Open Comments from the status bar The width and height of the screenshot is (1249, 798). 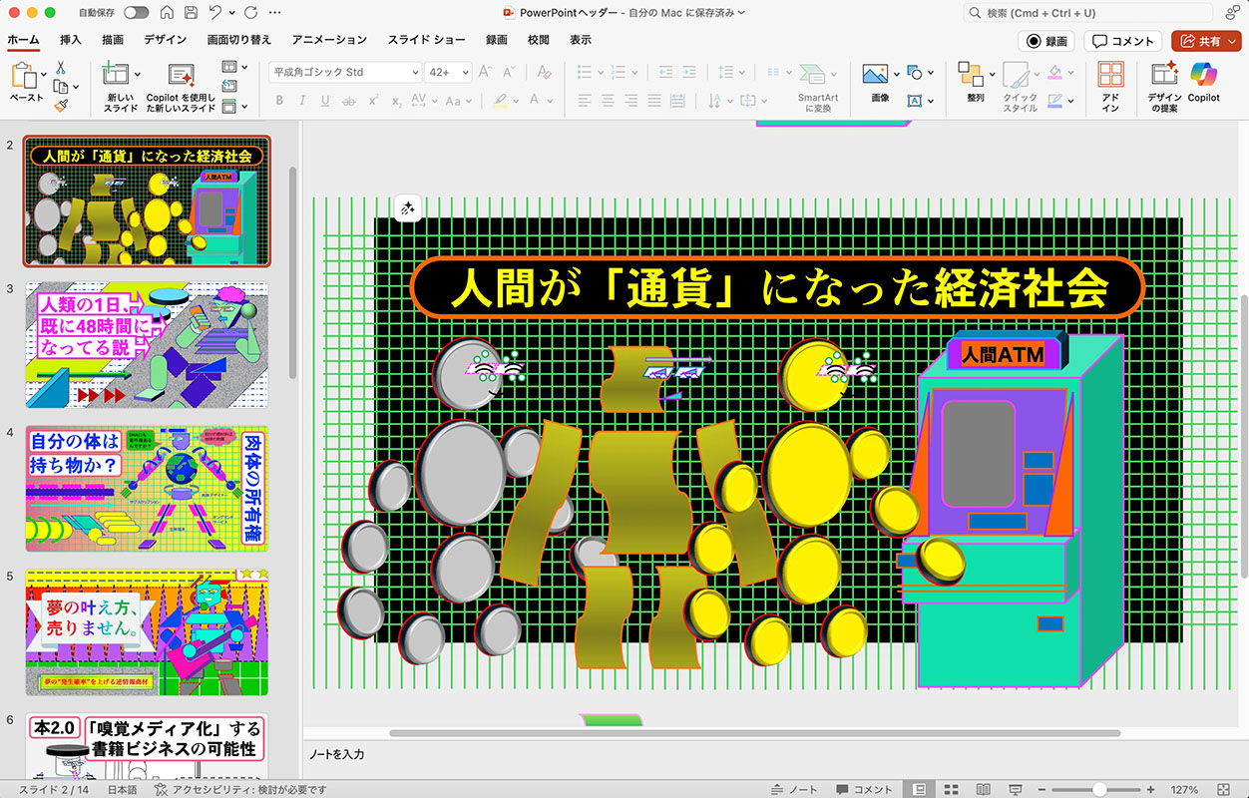pos(863,789)
